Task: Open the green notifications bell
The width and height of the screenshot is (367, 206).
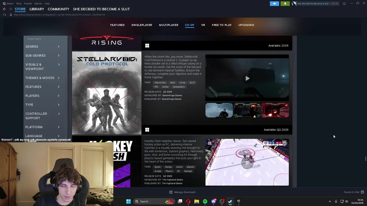Action: [285, 3]
